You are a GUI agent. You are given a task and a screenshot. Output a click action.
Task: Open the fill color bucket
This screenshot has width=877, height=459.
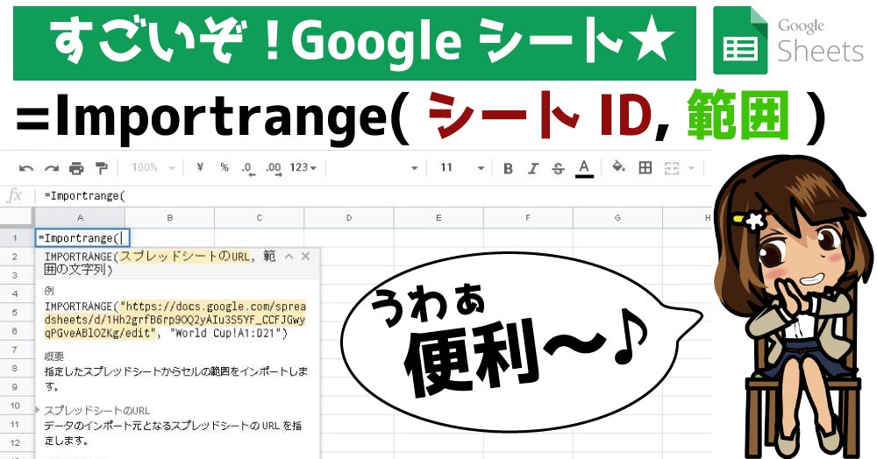[618, 167]
